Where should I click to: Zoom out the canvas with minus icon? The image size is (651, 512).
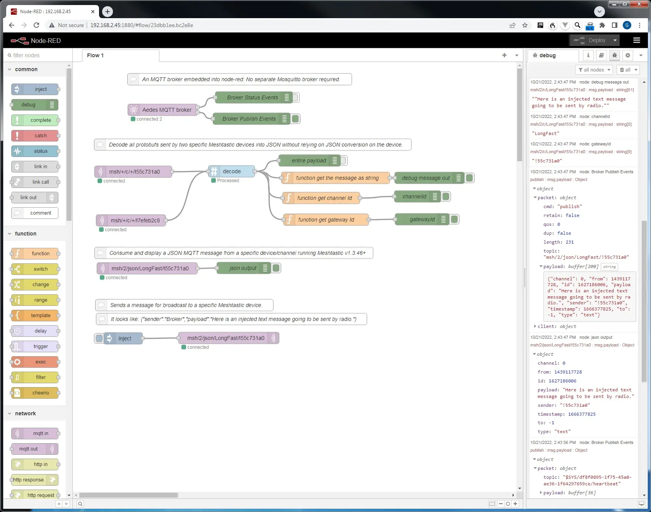pyautogui.click(x=501, y=503)
